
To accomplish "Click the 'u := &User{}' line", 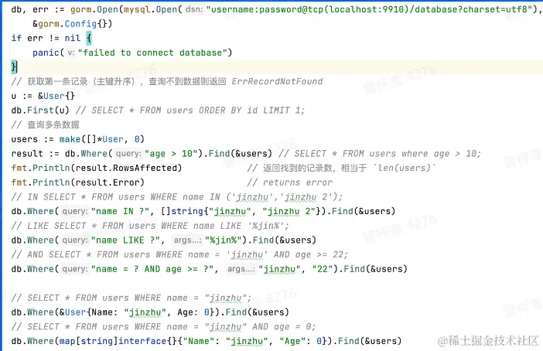I will click(43, 96).
